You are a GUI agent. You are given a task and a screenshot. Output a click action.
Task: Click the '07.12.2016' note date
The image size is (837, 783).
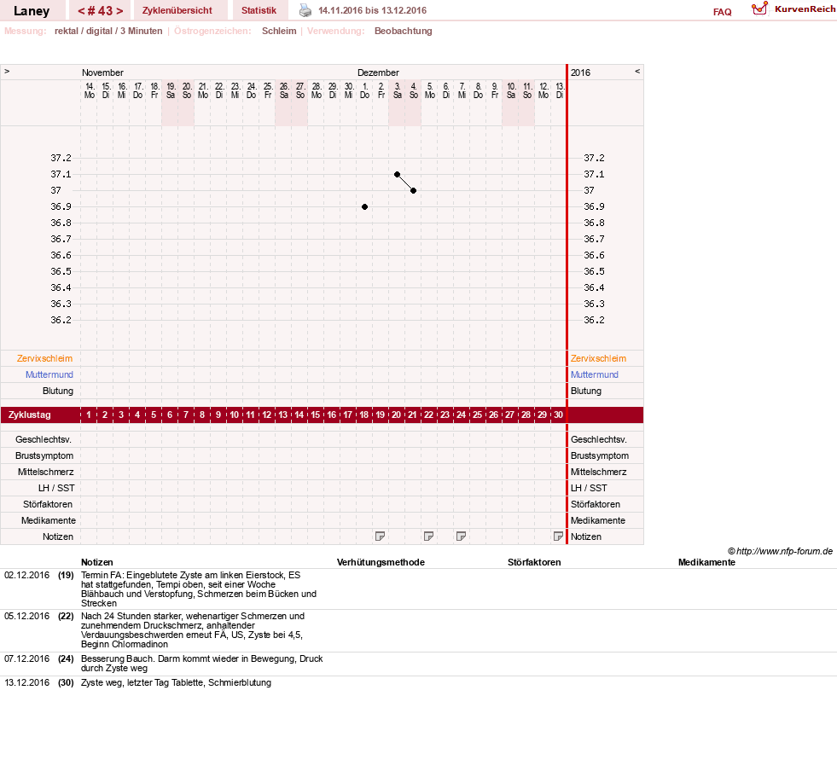(26, 658)
